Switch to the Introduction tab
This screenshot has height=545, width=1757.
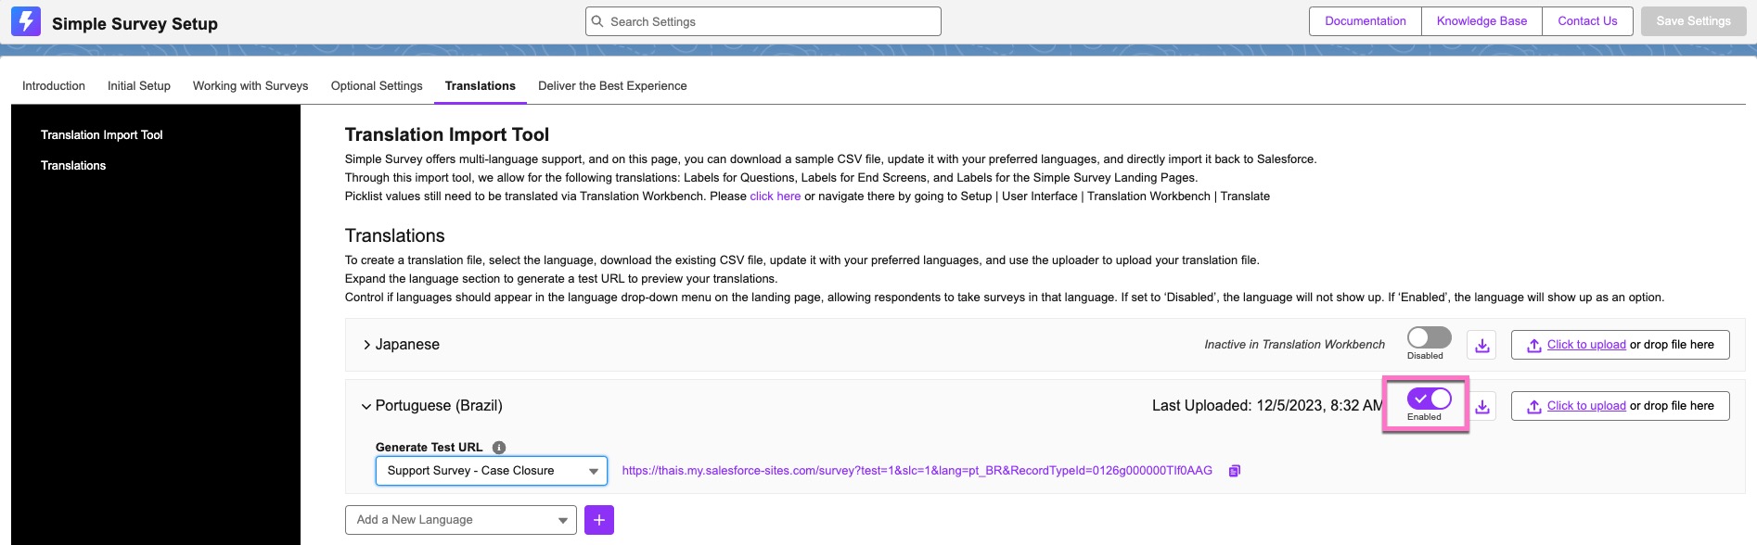(54, 86)
